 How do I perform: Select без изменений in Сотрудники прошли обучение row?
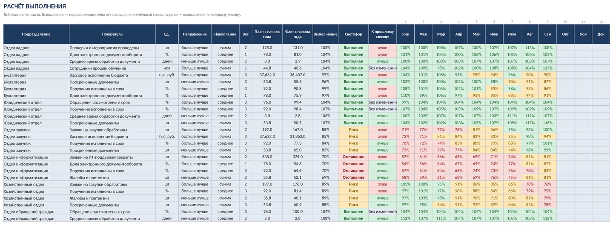point(383,68)
